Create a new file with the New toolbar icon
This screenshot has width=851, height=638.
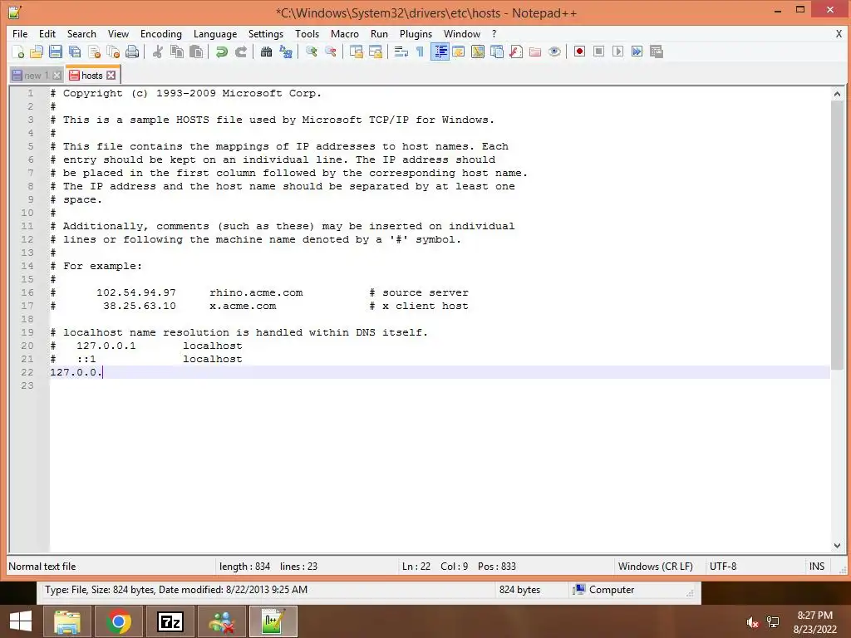coord(18,52)
